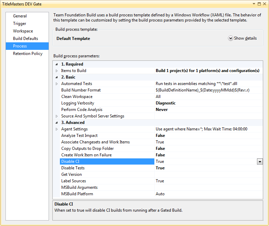This screenshot has width=269, height=226.
Task: Click the Build Number Format value field
Action: pos(209,90)
